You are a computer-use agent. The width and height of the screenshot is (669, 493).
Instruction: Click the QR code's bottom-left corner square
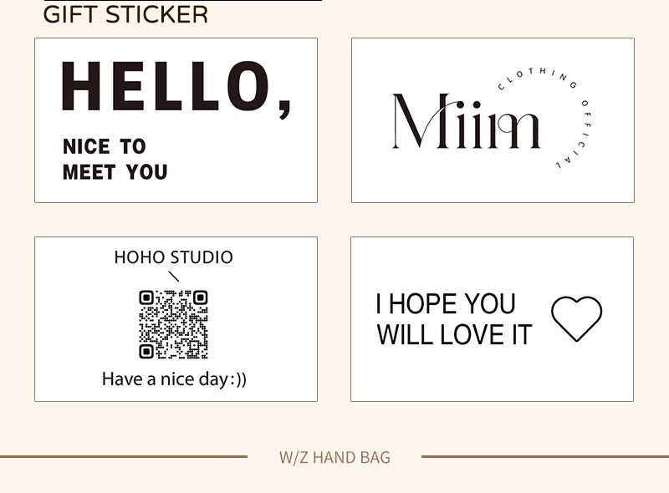[x=146, y=351]
